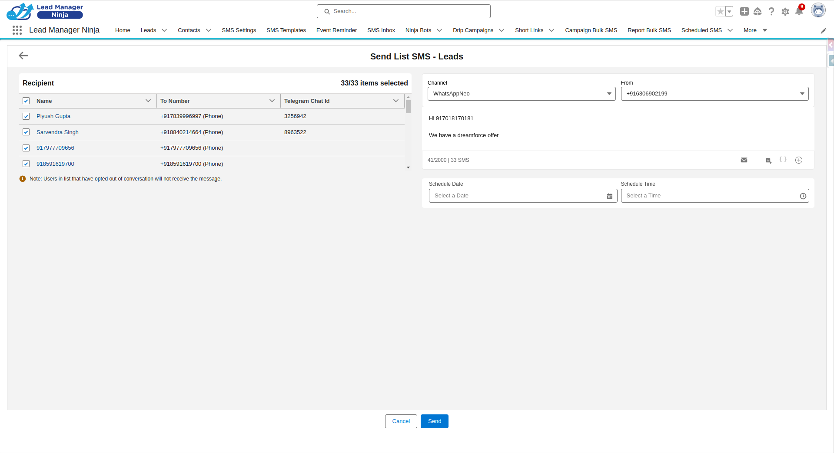Click the Cancel button

click(x=401, y=421)
